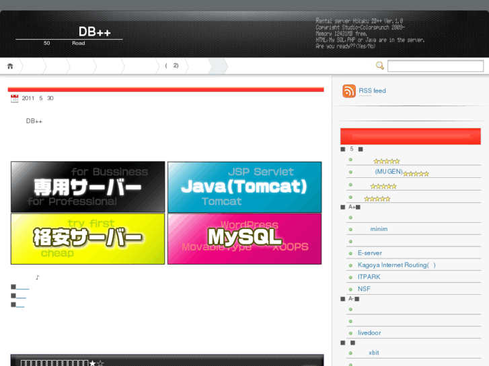Click the home icon in breadcrumb bar

point(10,66)
